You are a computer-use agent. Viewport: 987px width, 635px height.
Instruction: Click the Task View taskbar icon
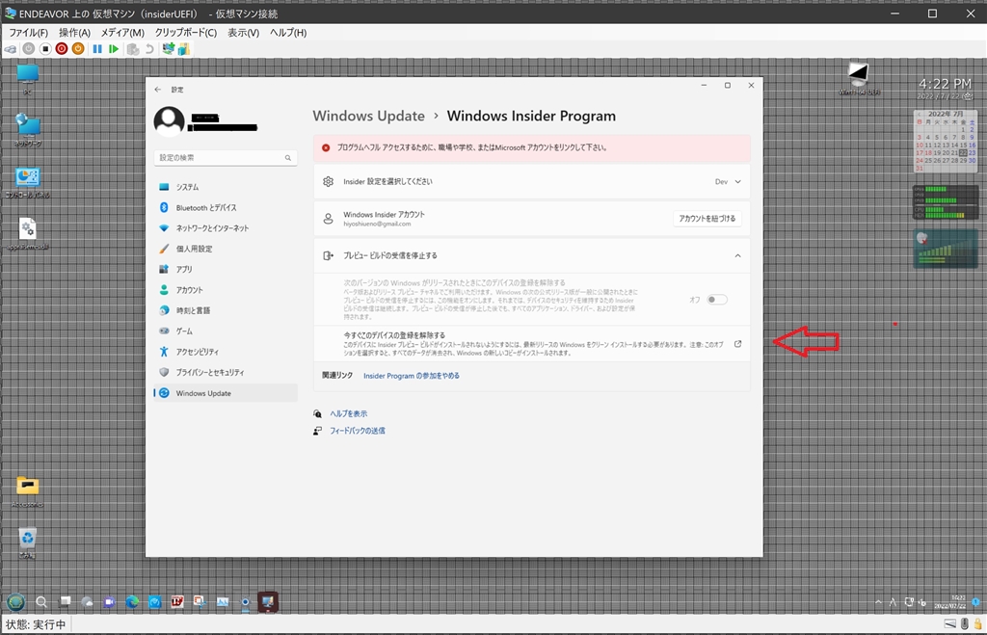tap(65, 602)
